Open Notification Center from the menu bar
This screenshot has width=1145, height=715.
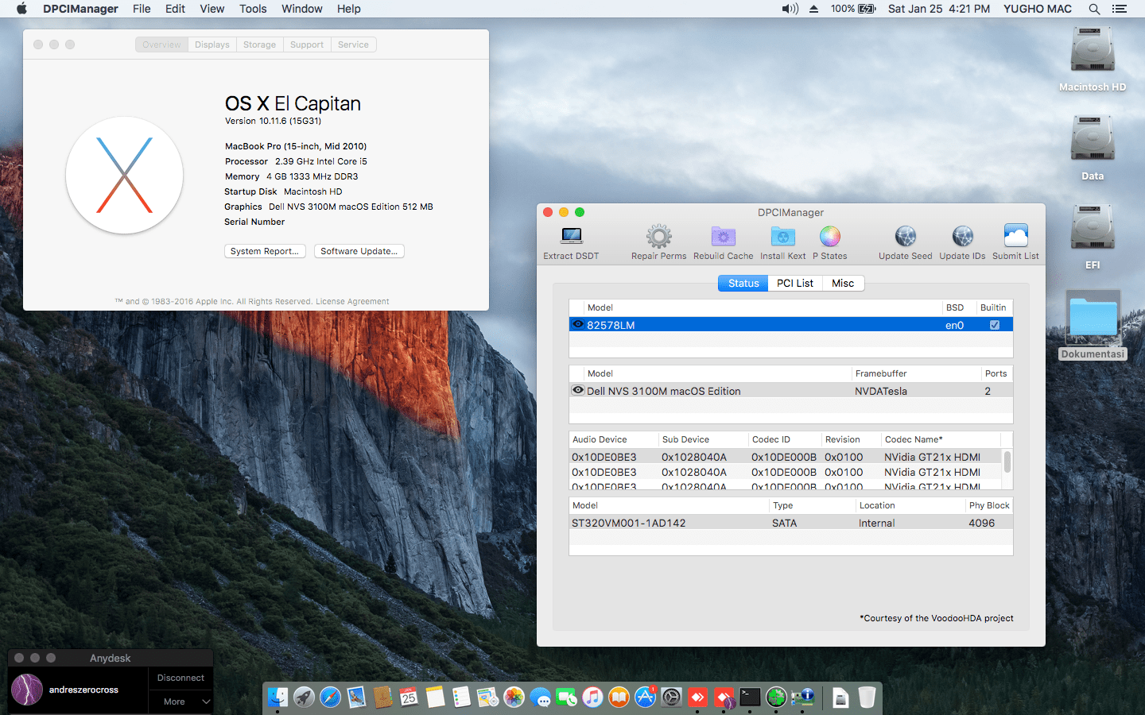[1120, 9]
